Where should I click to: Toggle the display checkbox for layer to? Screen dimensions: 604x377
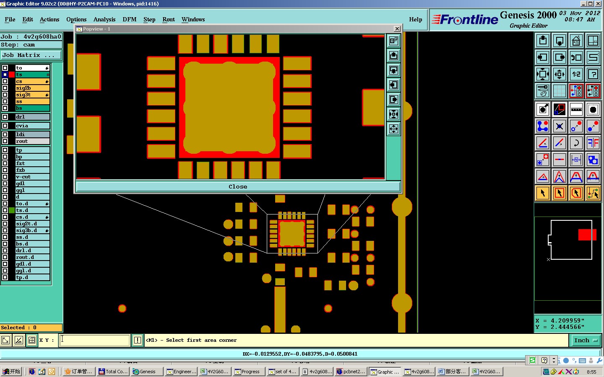click(5, 68)
